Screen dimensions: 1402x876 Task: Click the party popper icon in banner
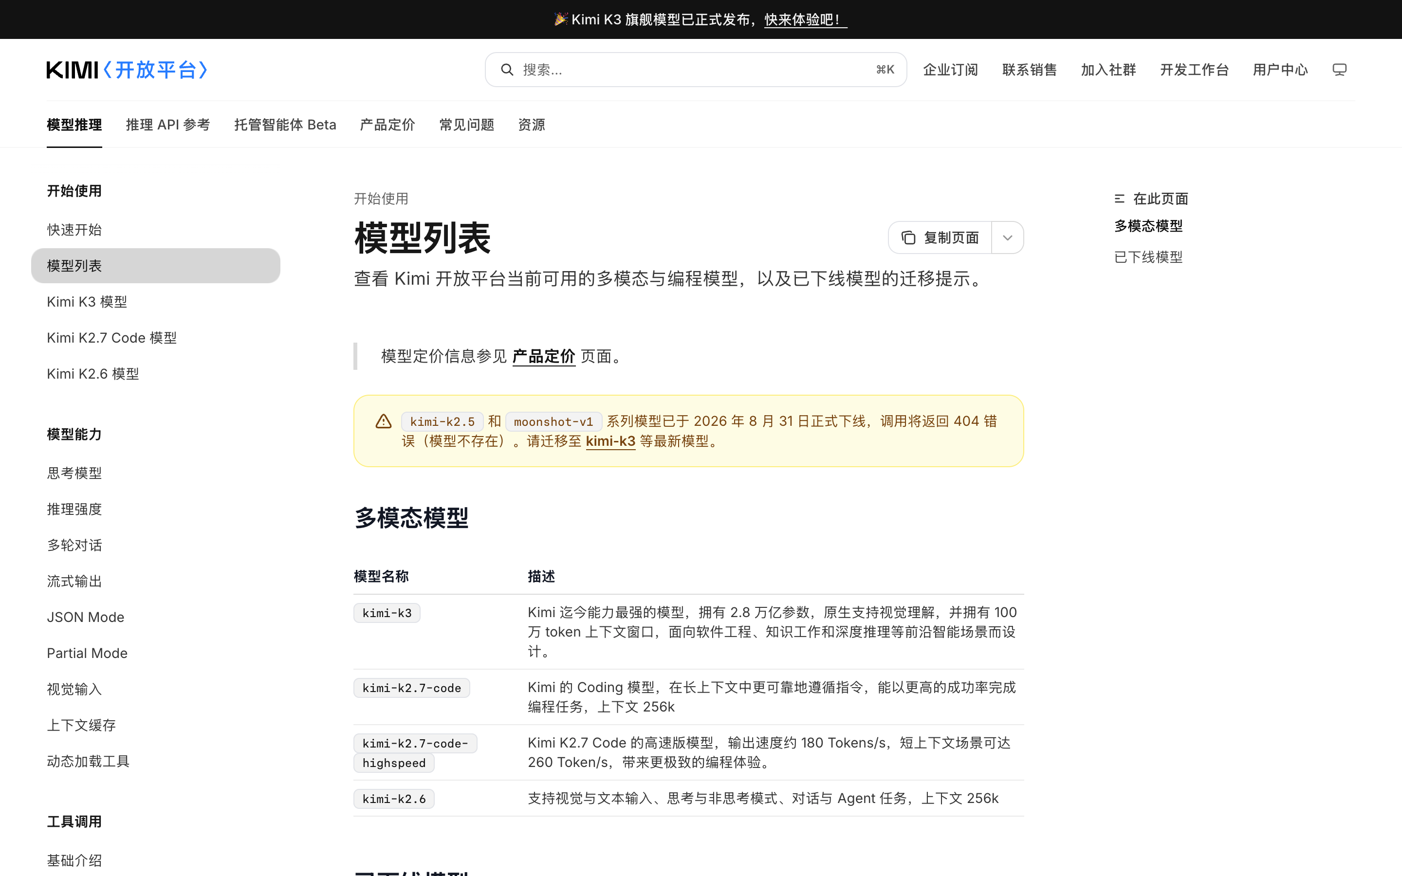pos(560,19)
